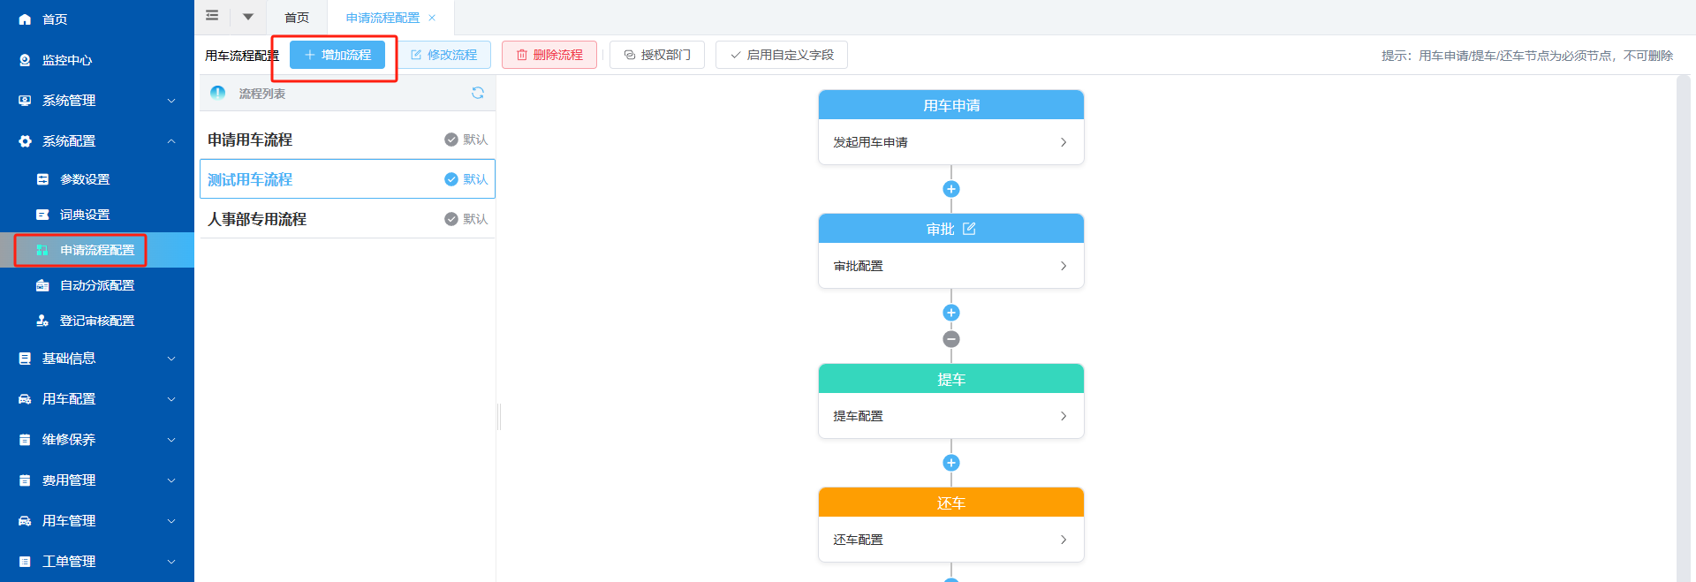Screen dimensions: 1696x582
Task: Toggle 默认 check for 人事部专用流程
Action: [451, 219]
